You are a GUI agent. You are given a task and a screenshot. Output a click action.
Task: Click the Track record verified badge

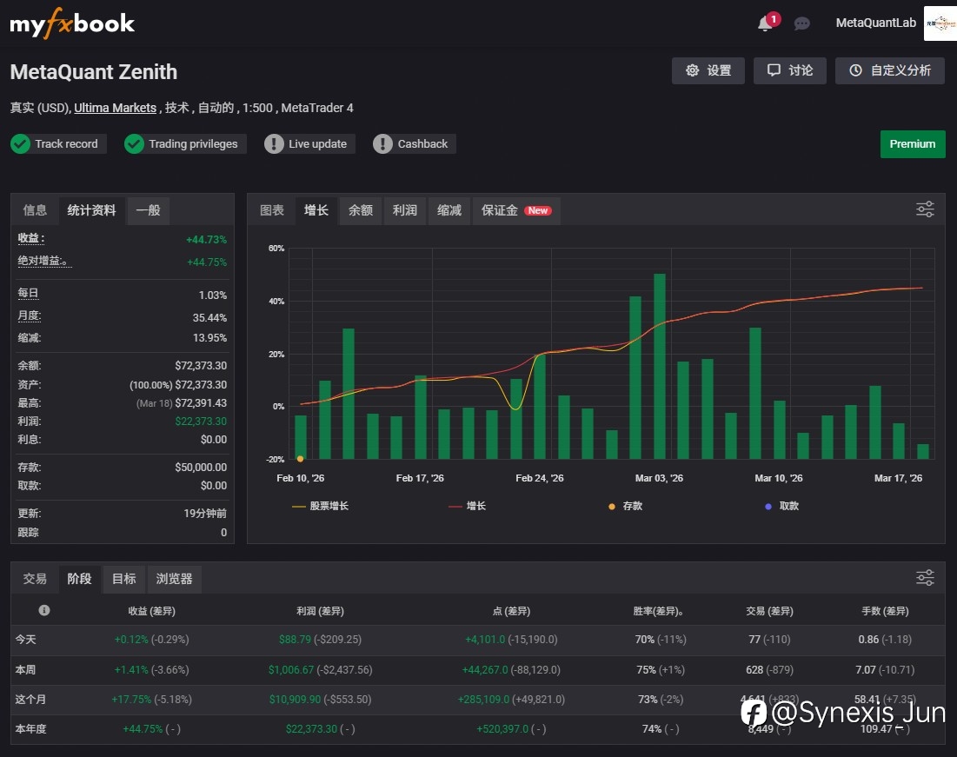point(57,144)
